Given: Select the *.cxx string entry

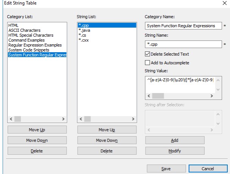Looking at the screenshot, I should click(x=84, y=40).
